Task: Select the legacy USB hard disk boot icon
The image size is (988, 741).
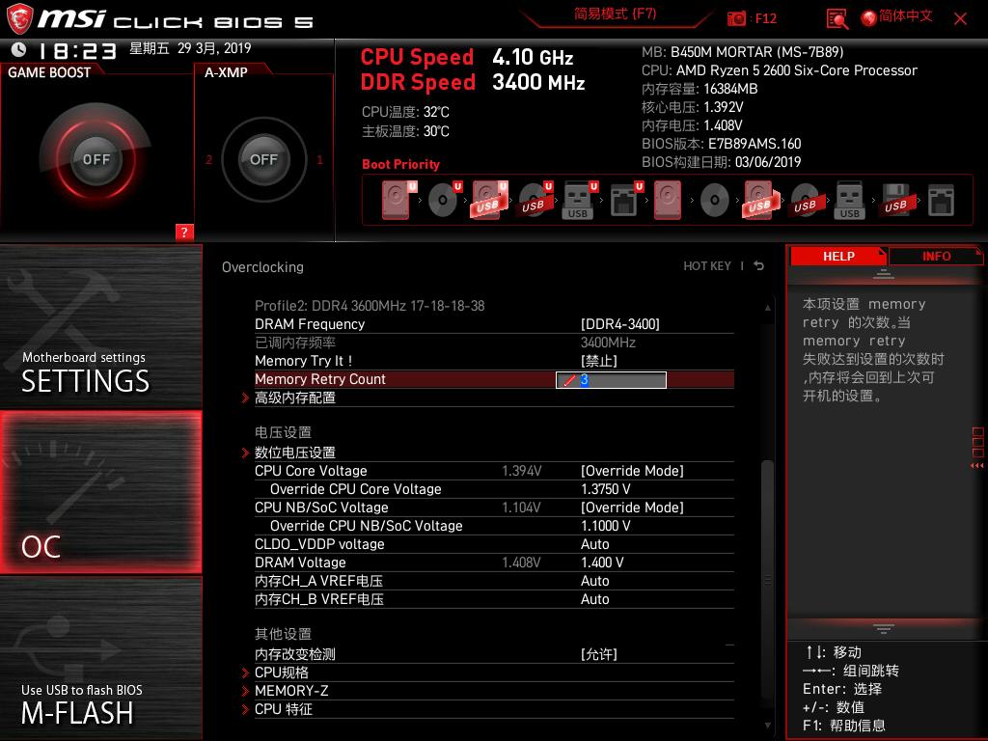Action: pos(761,200)
